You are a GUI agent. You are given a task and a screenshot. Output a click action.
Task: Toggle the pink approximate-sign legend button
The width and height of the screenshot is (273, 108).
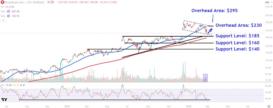(x=53, y=2)
